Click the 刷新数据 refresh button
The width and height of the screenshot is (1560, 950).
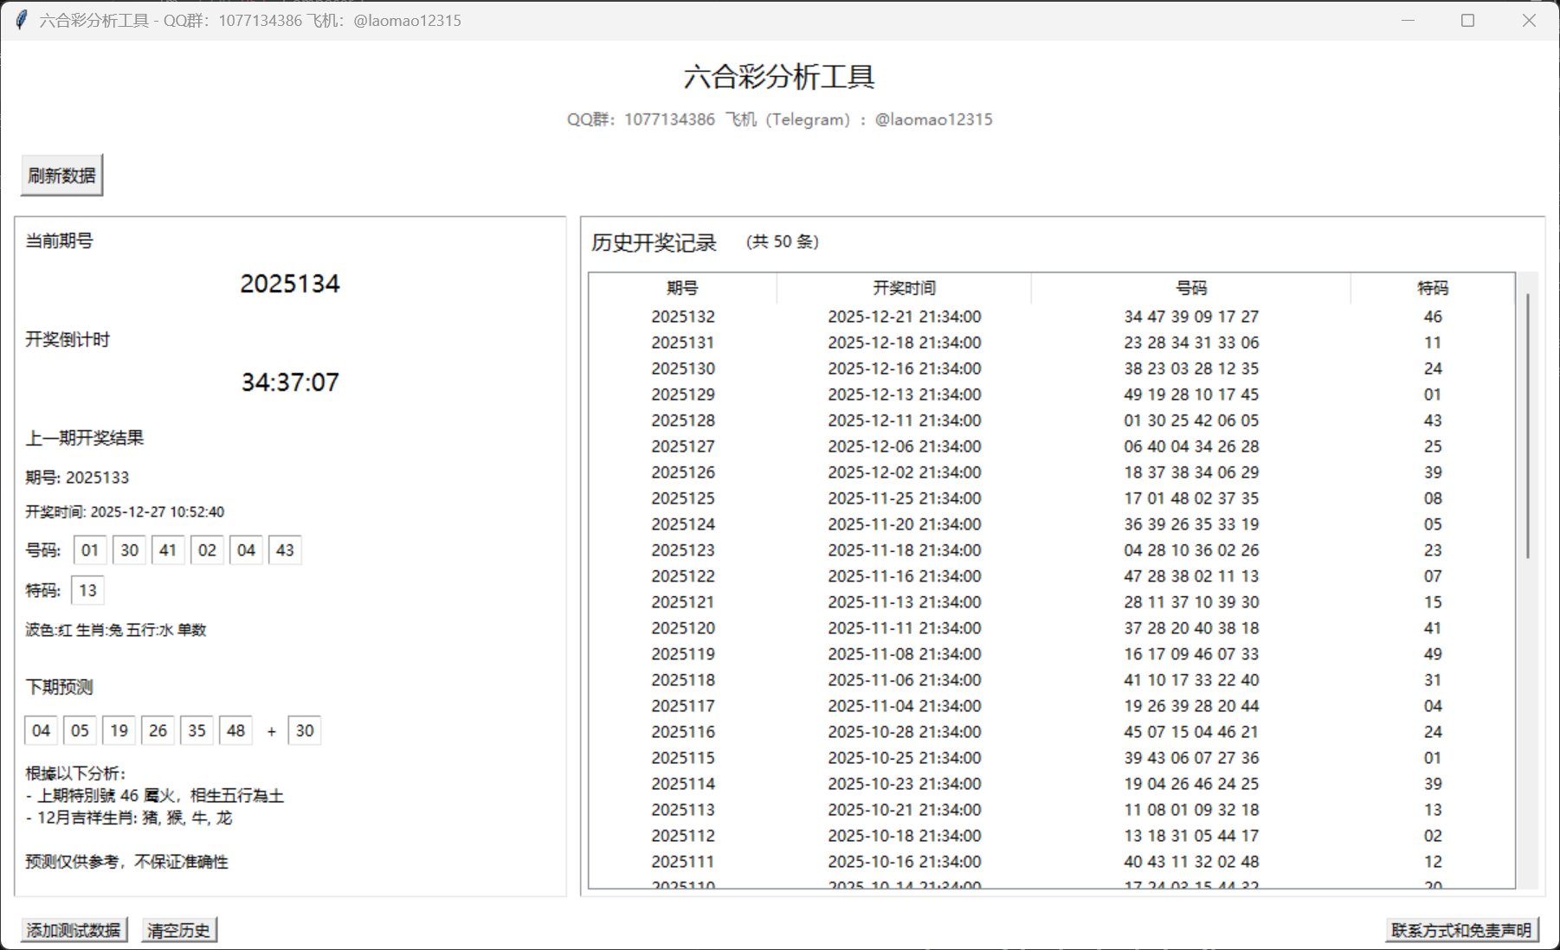coord(61,173)
